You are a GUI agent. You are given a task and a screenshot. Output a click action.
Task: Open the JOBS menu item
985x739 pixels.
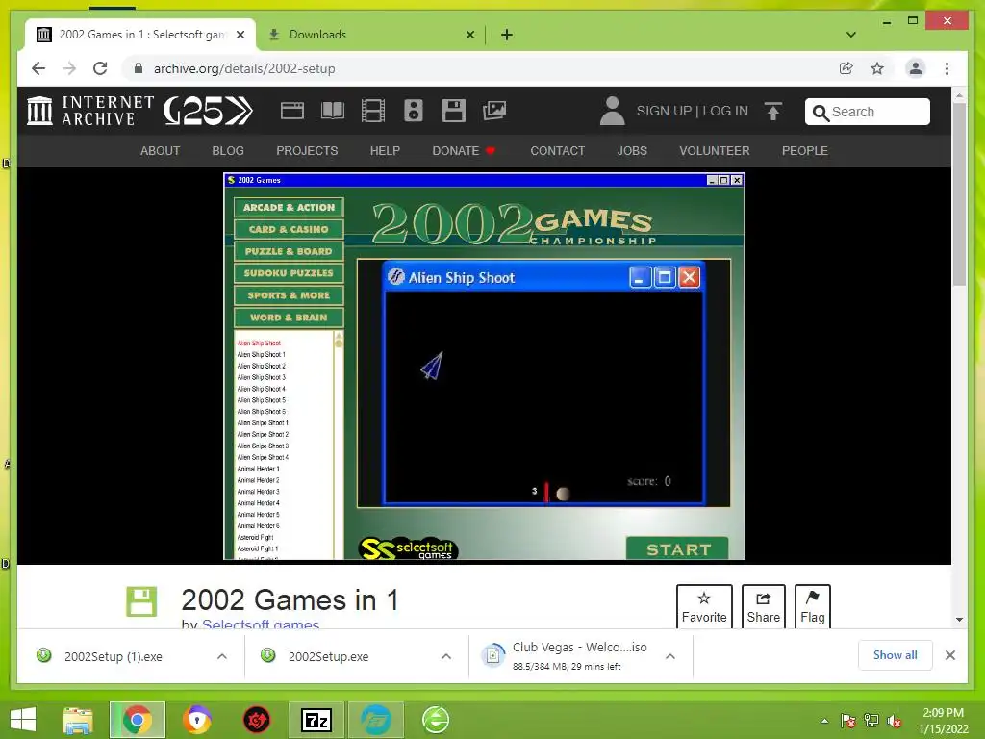(x=632, y=151)
